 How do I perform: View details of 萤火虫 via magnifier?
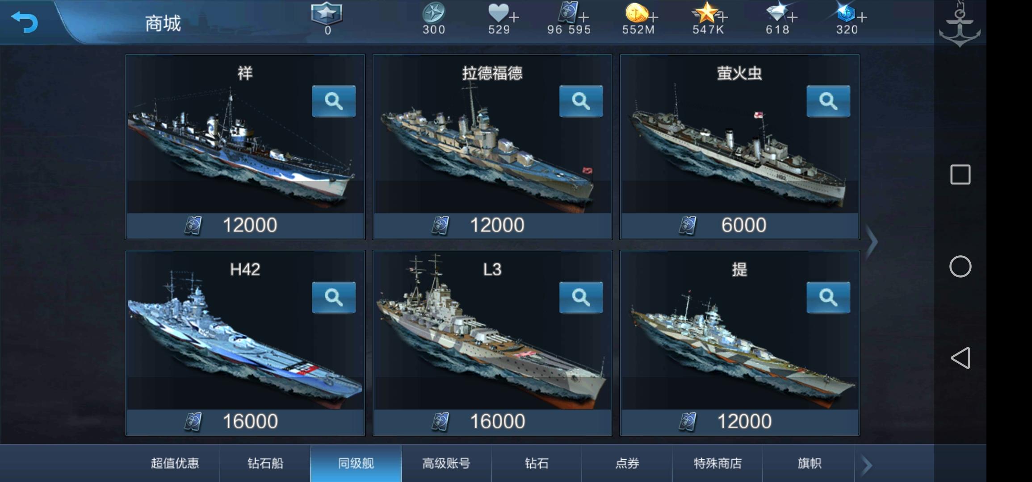coord(828,101)
